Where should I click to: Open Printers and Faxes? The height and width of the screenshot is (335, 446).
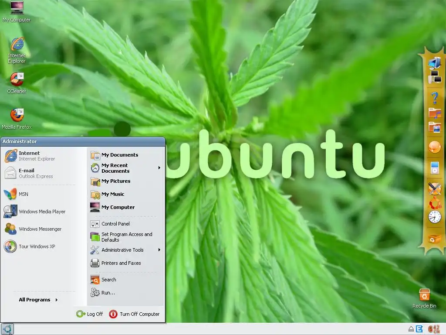click(x=125, y=263)
